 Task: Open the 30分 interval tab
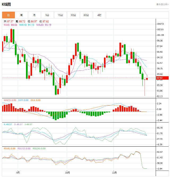[73, 15]
